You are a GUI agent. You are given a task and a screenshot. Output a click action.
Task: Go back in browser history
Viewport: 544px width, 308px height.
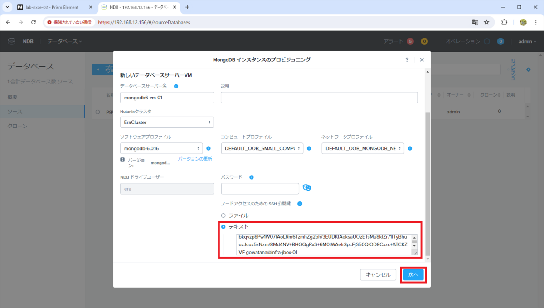click(8, 22)
